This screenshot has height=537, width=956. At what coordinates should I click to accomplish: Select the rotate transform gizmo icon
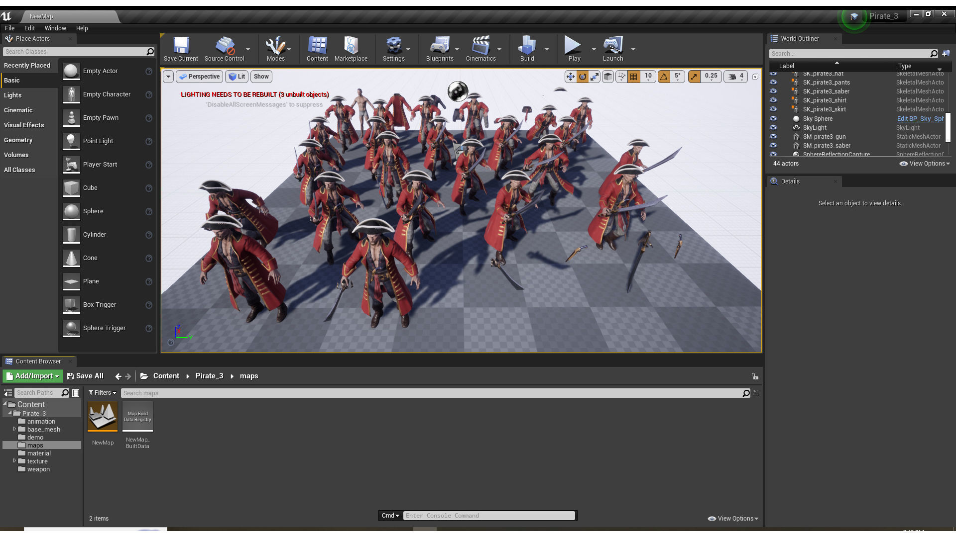(583, 77)
